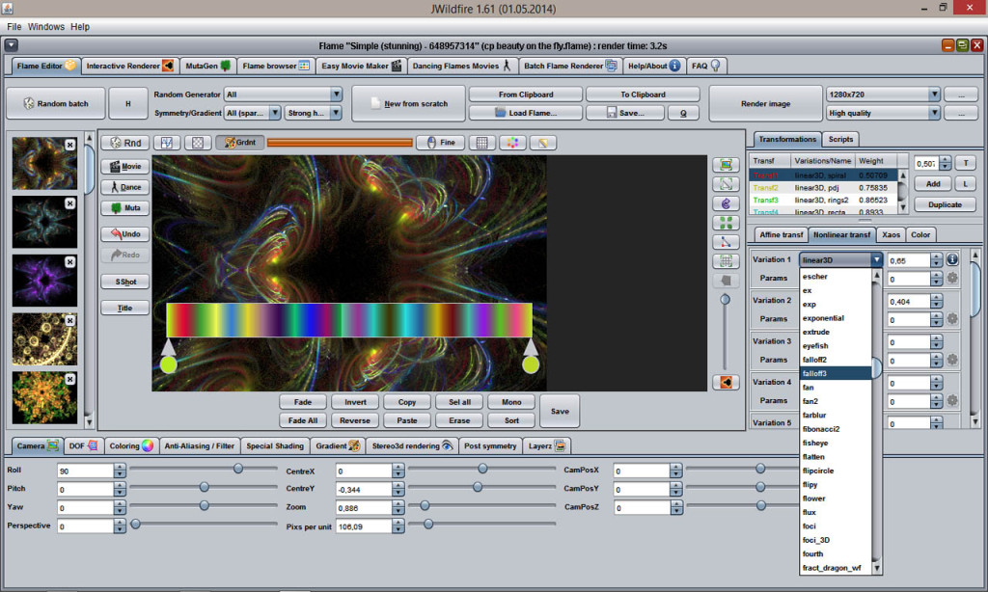
Task: Click the left gradient marker green circle
Action: click(x=168, y=364)
